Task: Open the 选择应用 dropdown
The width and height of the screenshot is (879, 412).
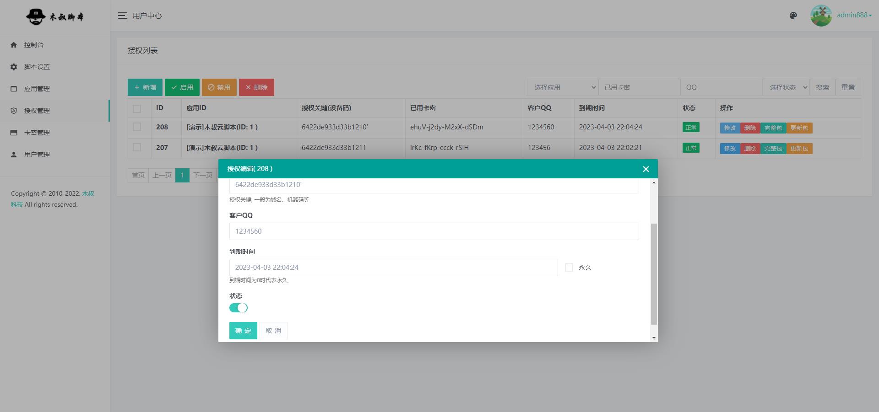Action: pos(563,87)
